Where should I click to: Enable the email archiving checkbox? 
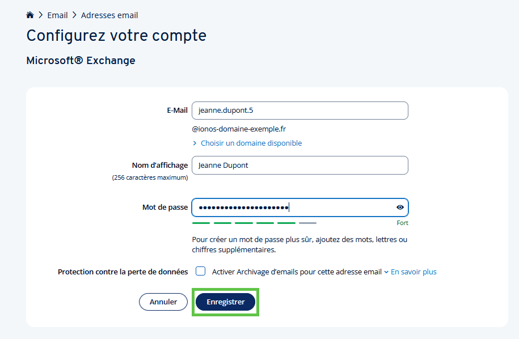click(x=201, y=271)
